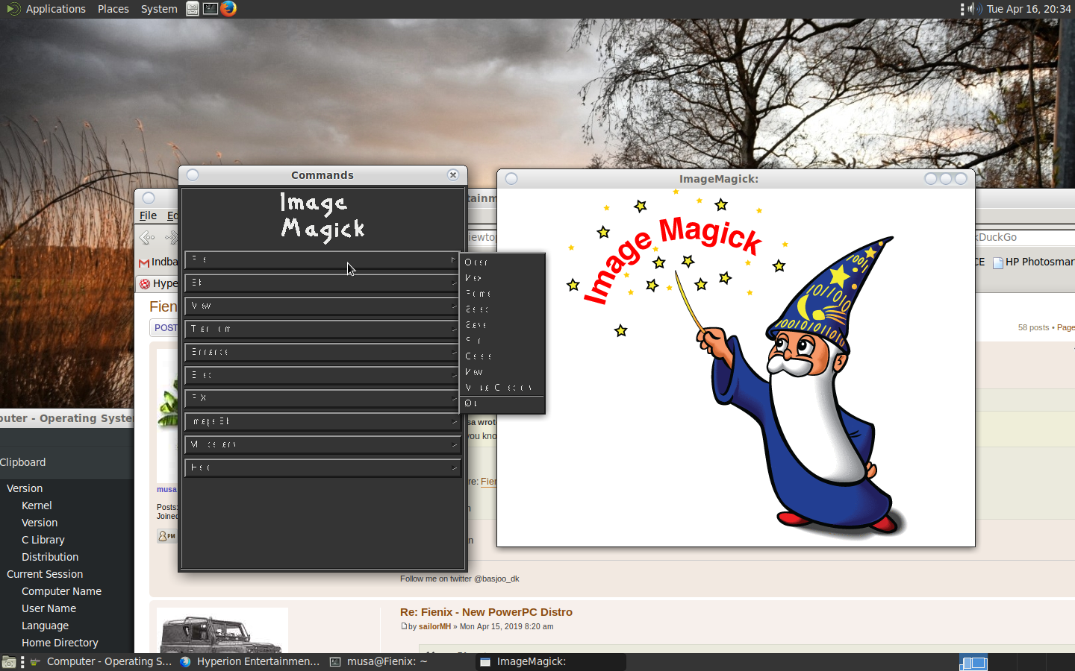Switch to the musa@Fienix terminal taskbar button
This screenshot has height=671, width=1075.
[379, 662]
